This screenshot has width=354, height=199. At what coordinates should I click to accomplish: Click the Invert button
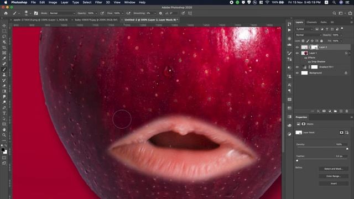click(334, 184)
